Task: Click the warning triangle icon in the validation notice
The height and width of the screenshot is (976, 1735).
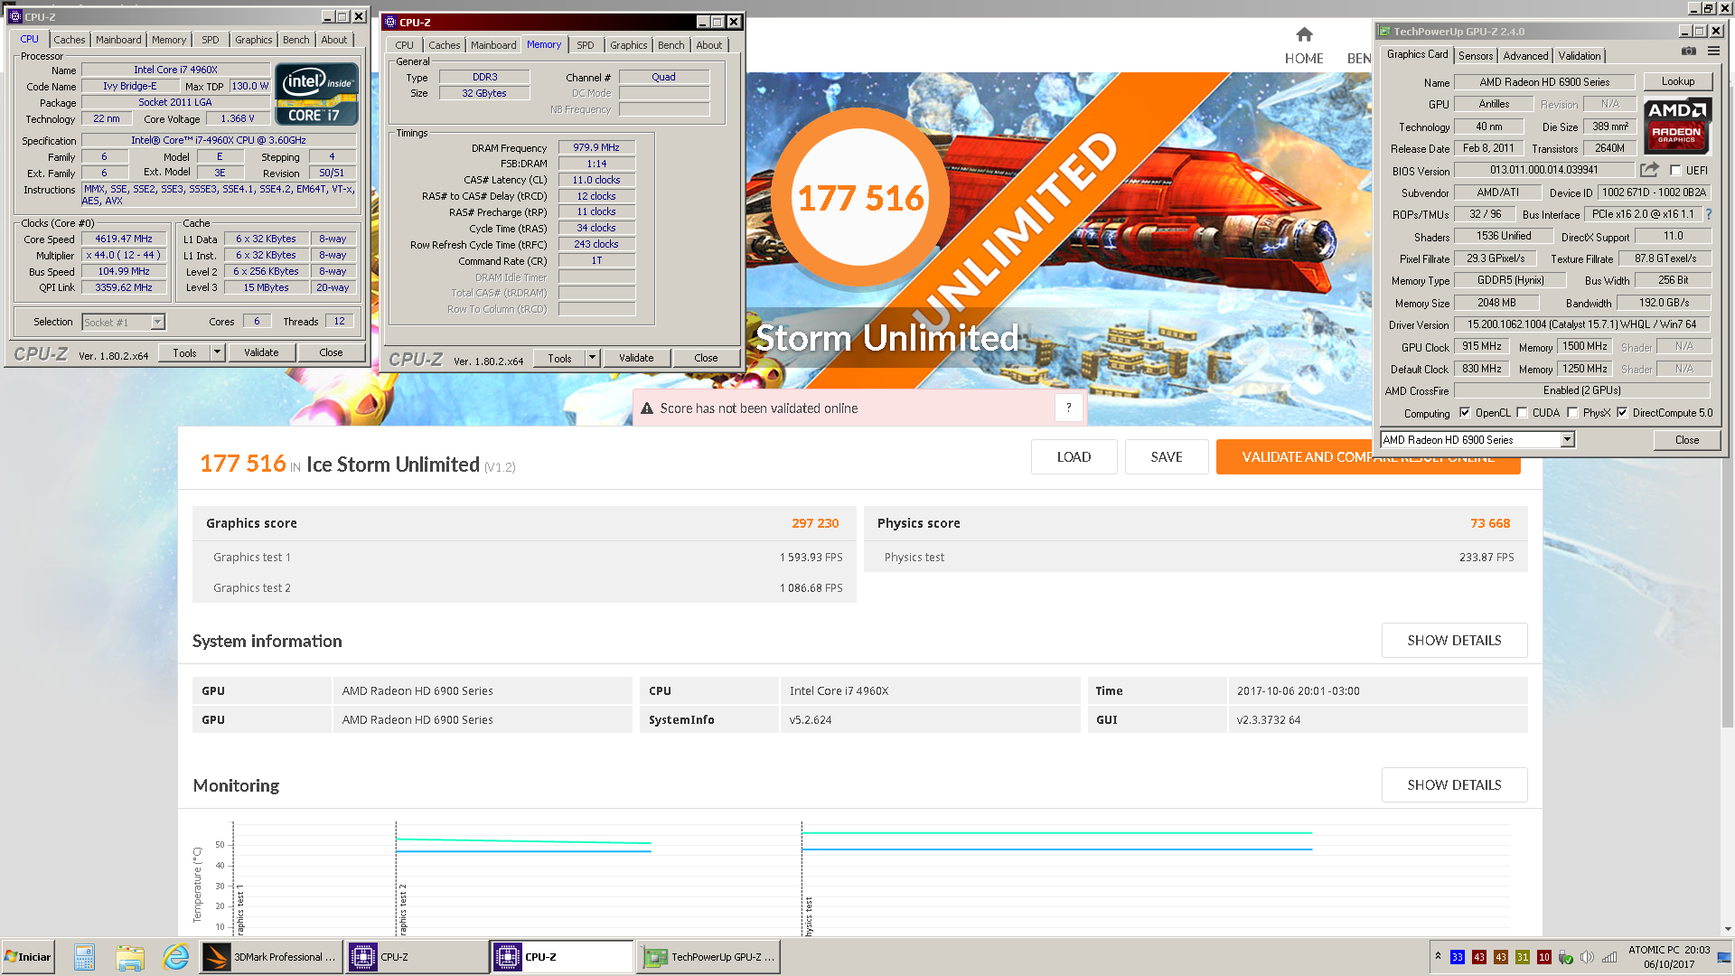Action: tap(647, 408)
